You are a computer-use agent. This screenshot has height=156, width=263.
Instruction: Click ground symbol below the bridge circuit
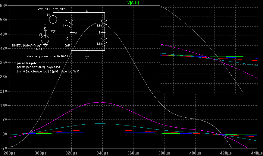pyautogui.click(x=87, y=57)
